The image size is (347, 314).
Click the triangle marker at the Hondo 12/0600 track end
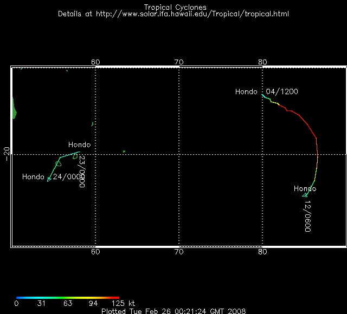coord(305,195)
